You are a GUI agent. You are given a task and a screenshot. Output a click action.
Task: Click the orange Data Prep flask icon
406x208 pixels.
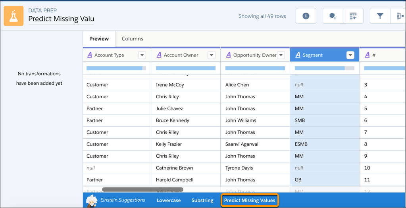(13, 16)
